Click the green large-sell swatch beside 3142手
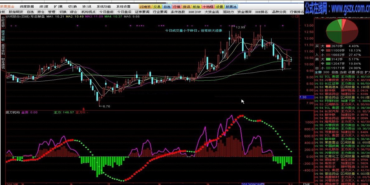The image size is (370, 185). coord(328,59)
